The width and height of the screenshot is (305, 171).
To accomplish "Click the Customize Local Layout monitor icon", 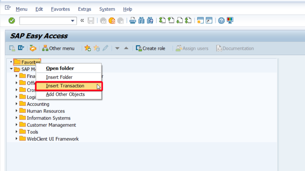I will tap(230, 20).
